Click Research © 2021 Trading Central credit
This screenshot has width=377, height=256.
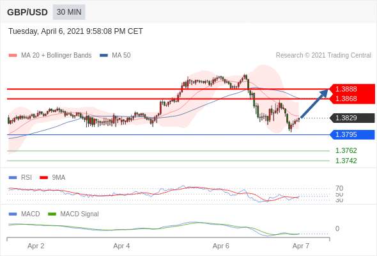click(323, 56)
